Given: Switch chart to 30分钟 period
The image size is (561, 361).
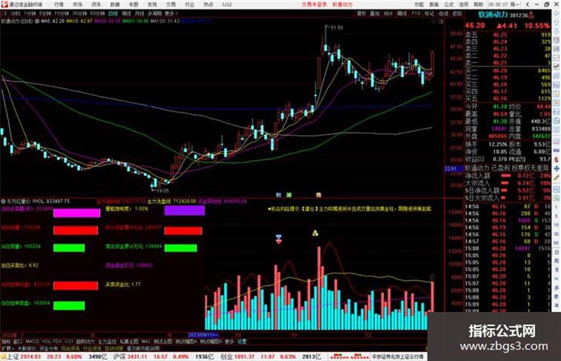Looking at the screenshot, I should click(x=80, y=14).
